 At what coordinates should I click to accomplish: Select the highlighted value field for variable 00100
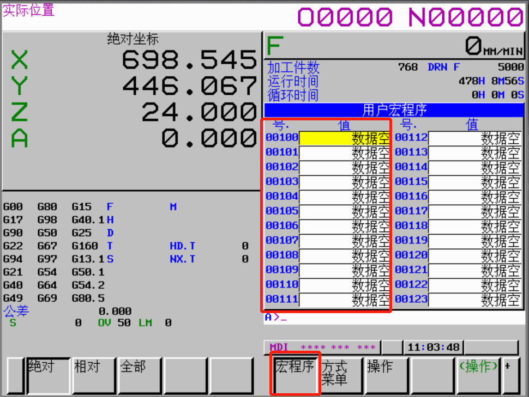(344, 138)
